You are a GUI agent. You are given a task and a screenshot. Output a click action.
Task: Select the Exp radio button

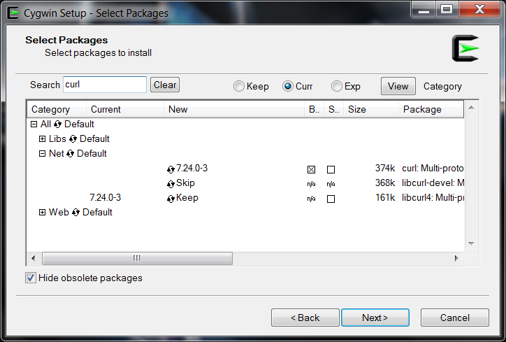click(337, 86)
